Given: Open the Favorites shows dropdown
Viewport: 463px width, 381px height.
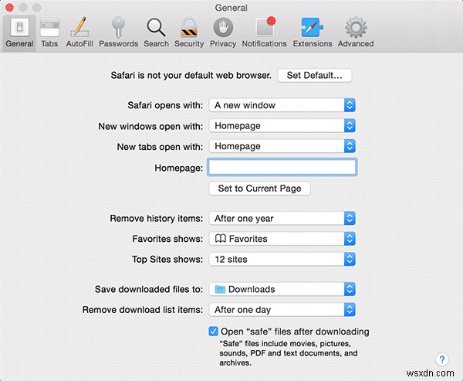Looking at the screenshot, I should pyautogui.click(x=282, y=239).
